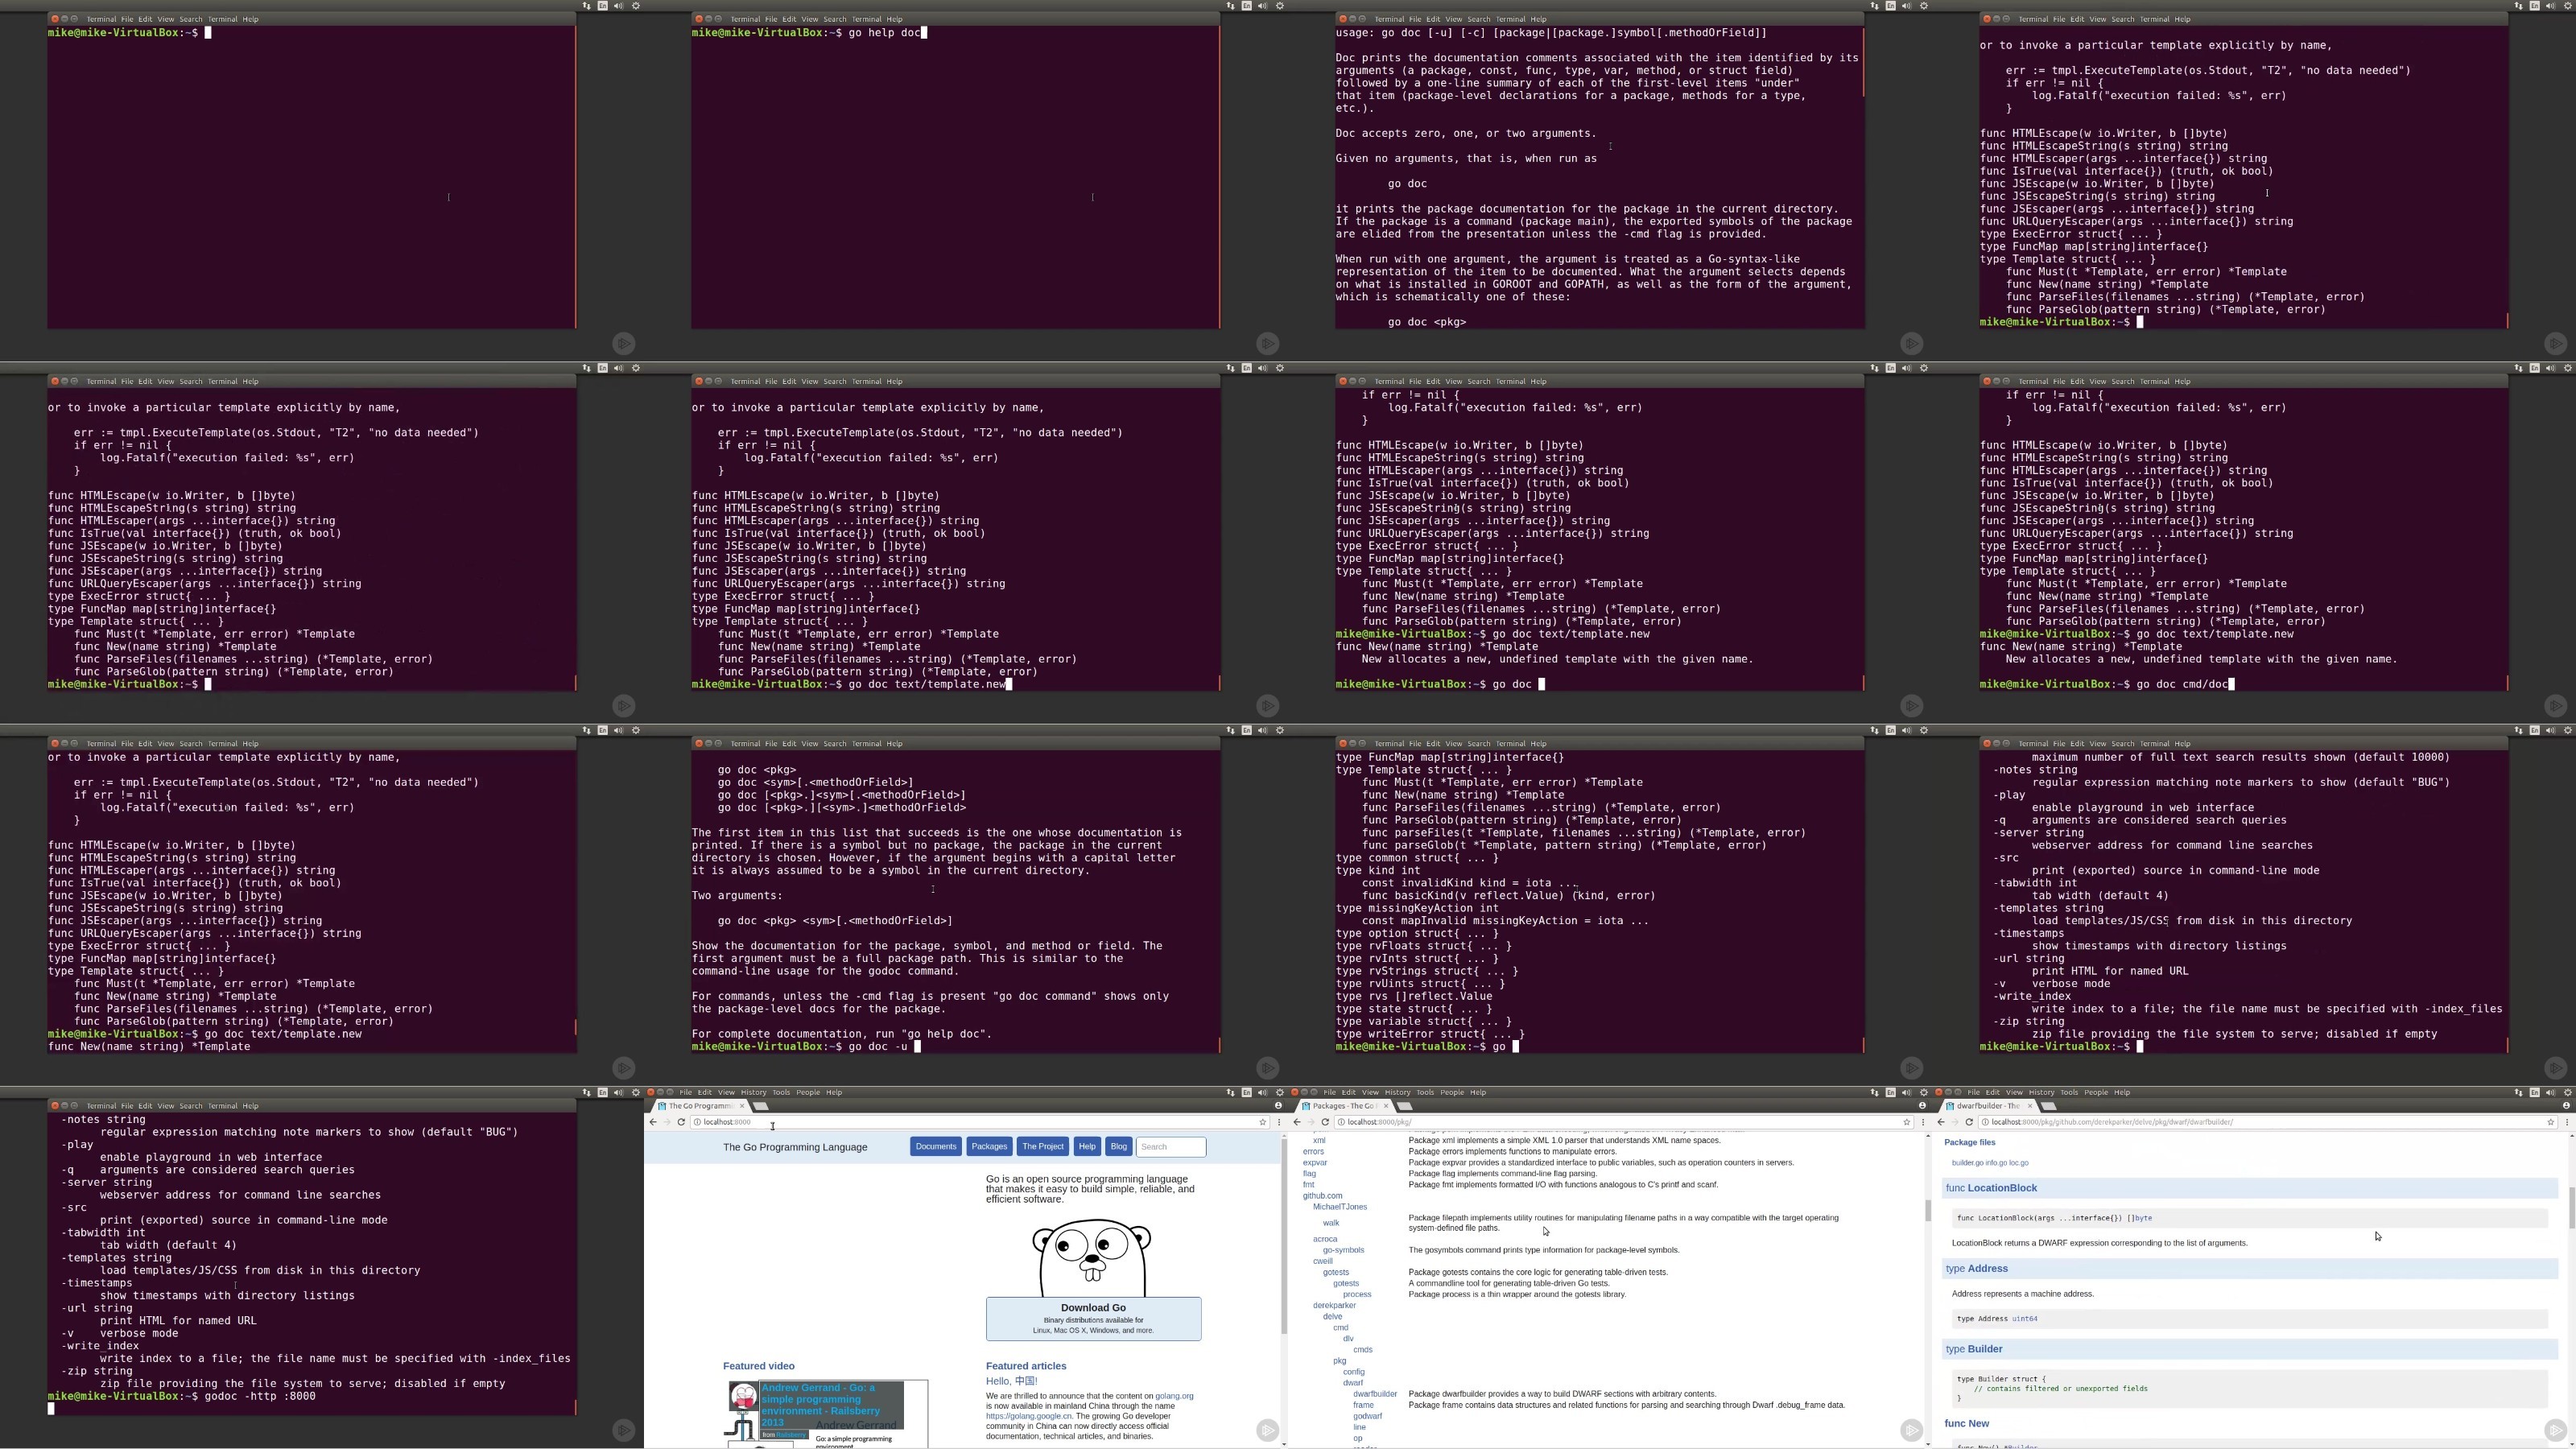Reload the localhost:8000/pkg/ page
The height and width of the screenshot is (1449, 2576).
pos(1325,1122)
